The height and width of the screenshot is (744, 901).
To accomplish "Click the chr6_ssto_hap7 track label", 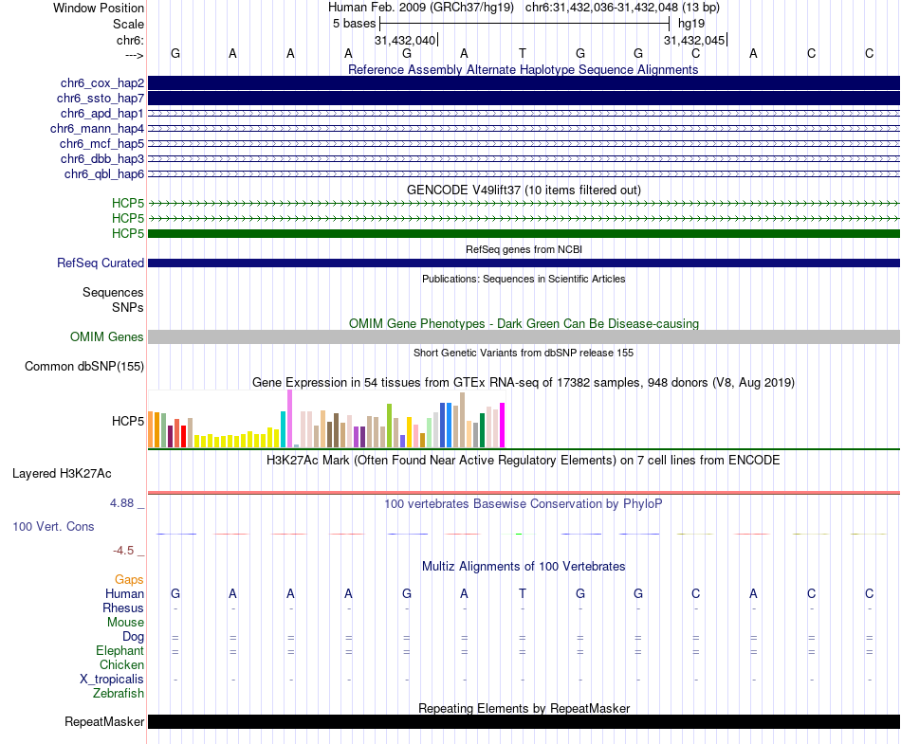I will pyautogui.click(x=101, y=99).
